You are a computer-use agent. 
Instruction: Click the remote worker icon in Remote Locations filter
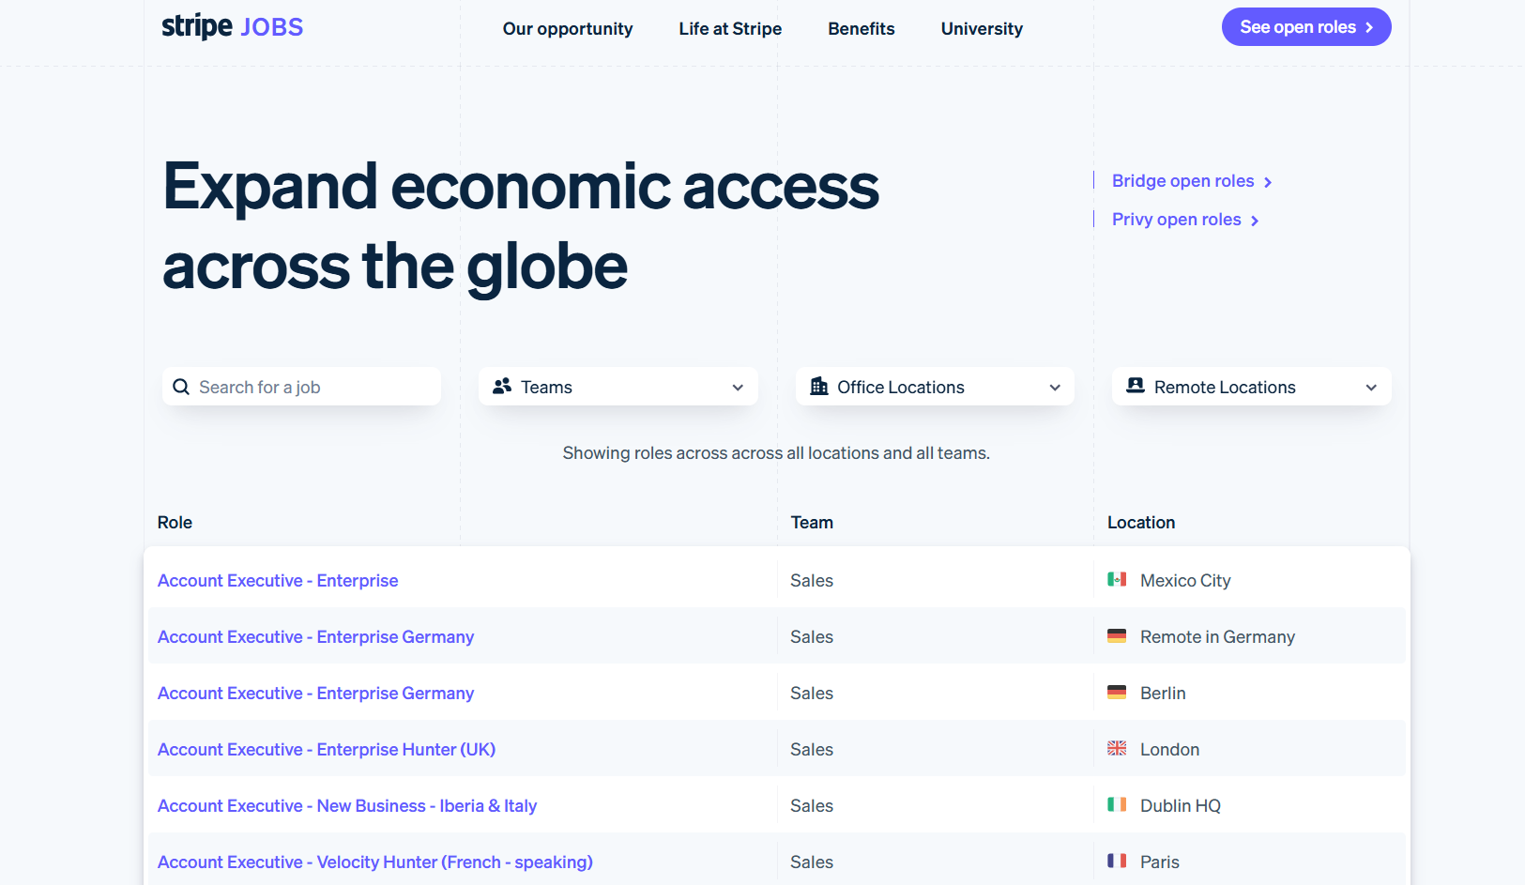[x=1135, y=386]
